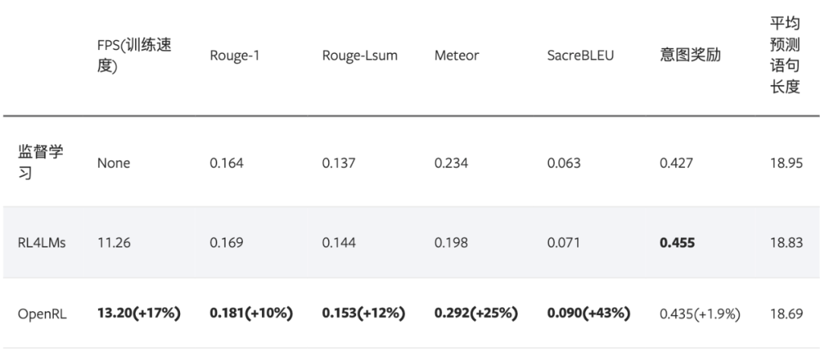820x353 pixels.
Task: Click the FPS(训练速度) column header
Action: click(134, 55)
